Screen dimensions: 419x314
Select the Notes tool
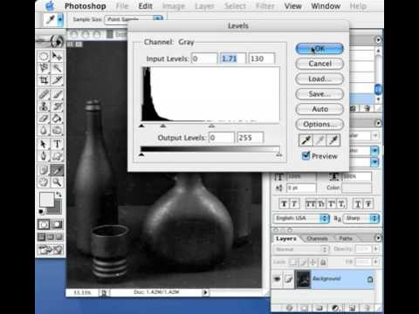click(x=44, y=170)
